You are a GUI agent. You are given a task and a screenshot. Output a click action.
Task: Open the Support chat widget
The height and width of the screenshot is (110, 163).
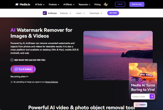140,104
